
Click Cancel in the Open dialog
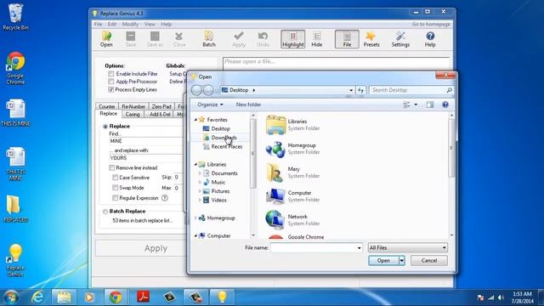pyautogui.click(x=429, y=261)
